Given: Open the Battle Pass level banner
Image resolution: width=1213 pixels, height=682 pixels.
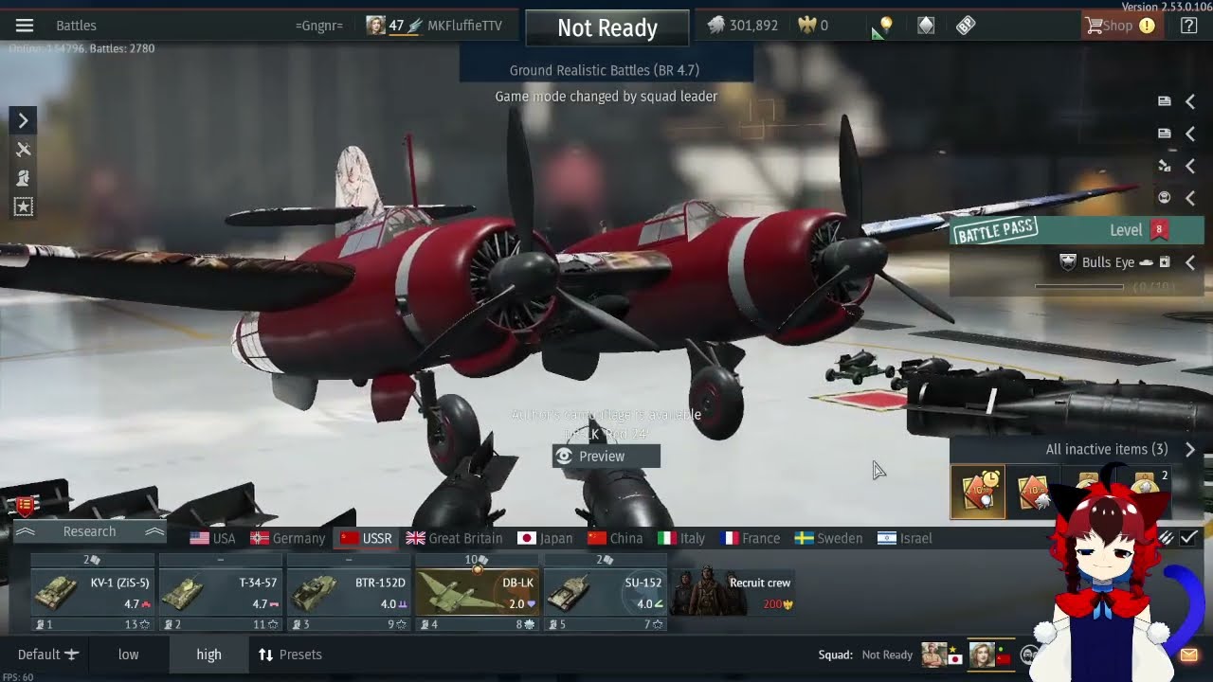Looking at the screenshot, I should tap(1077, 230).
